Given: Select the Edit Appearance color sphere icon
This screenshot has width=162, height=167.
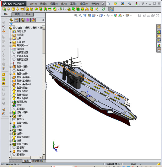Looking at the screenshot, I should point(116,15).
